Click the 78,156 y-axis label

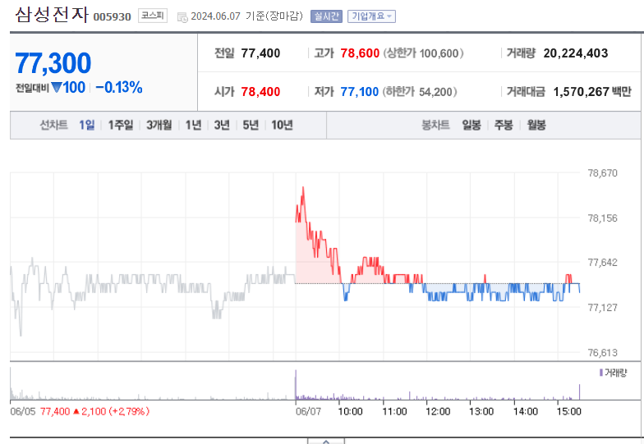click(x=603, y=218)
